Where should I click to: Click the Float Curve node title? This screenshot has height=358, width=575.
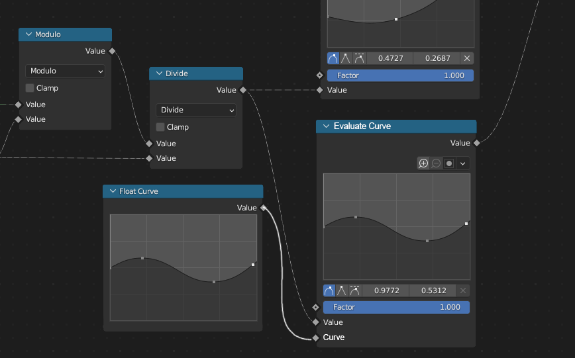click(x=138, y=191)
